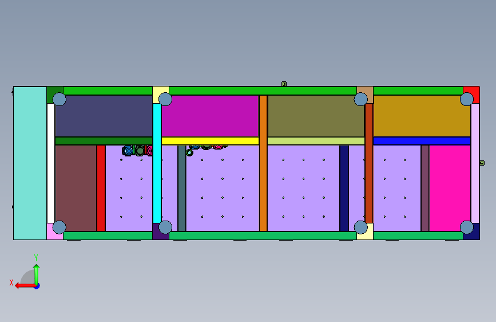
Task: Click the round foot on the tan corner block
Action: point(360,99)
